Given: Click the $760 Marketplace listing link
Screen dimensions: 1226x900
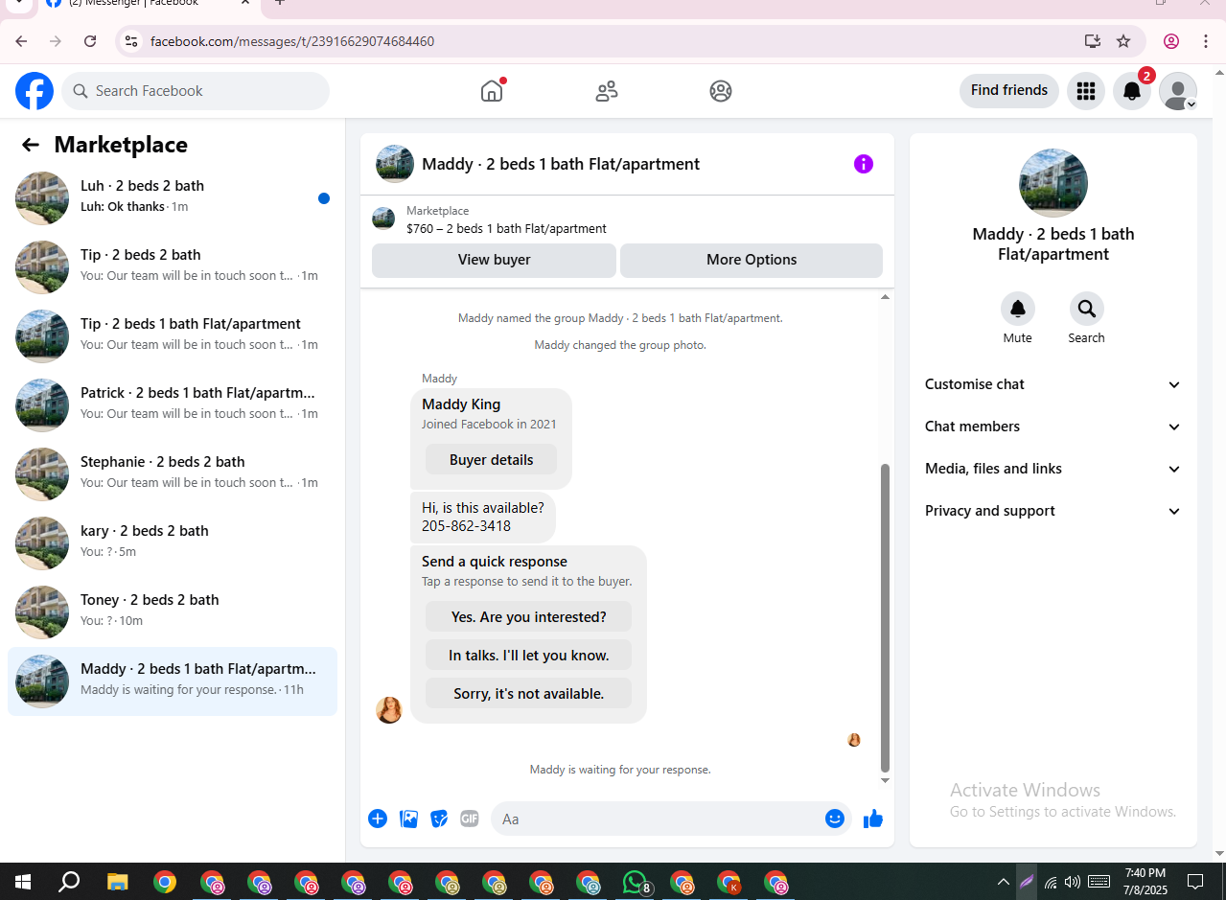Looking at the screenshot, I should coord(506,229).
